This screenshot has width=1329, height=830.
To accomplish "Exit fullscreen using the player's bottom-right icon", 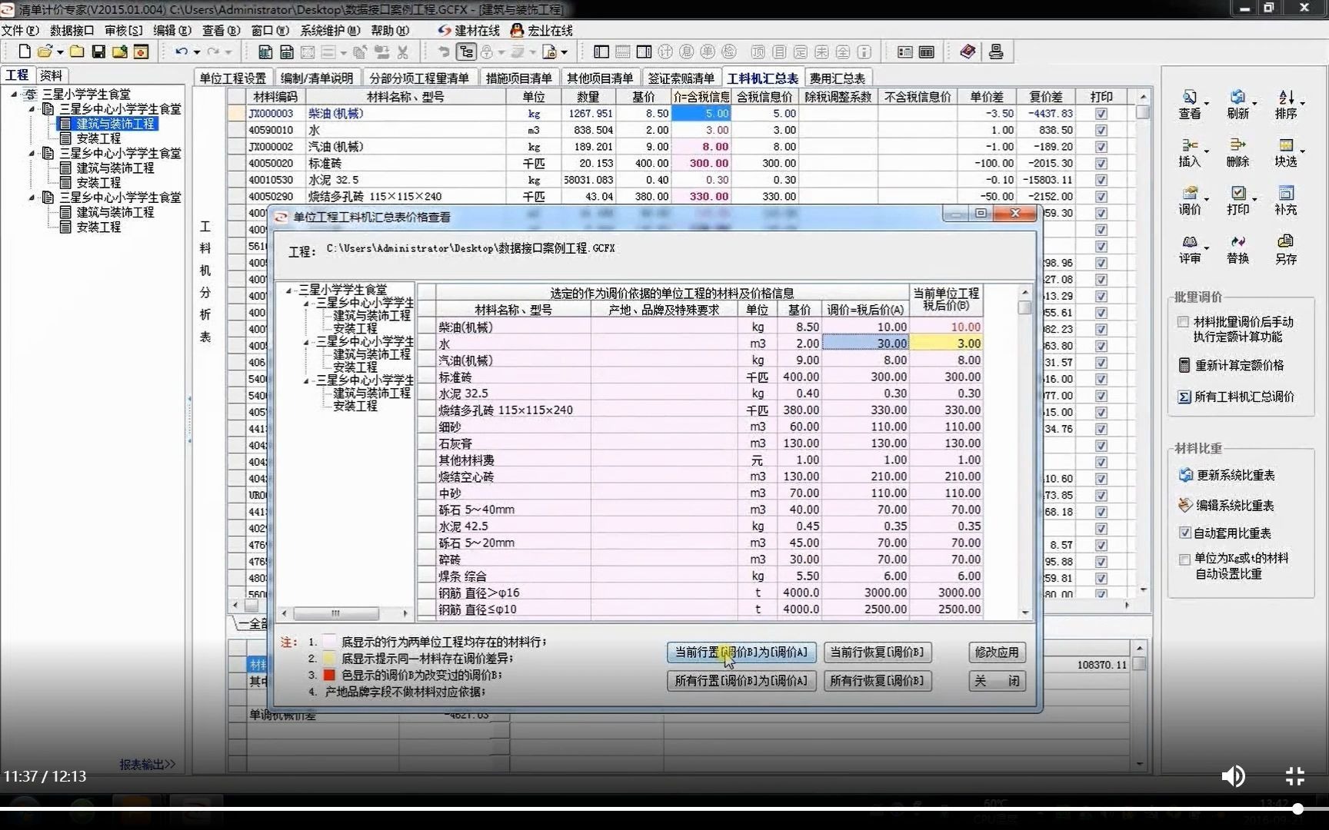I will [x=1295, y=776].
